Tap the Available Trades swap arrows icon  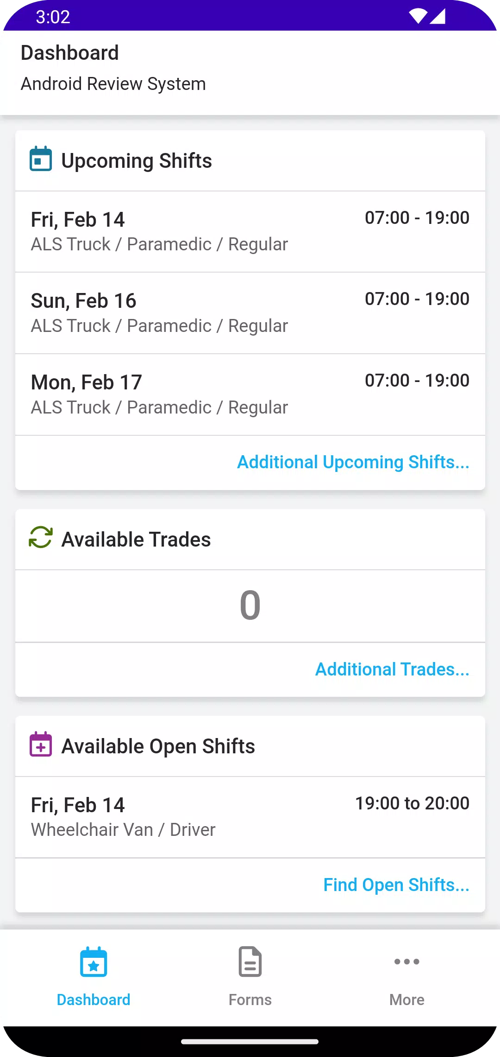[x=41, y=537]
